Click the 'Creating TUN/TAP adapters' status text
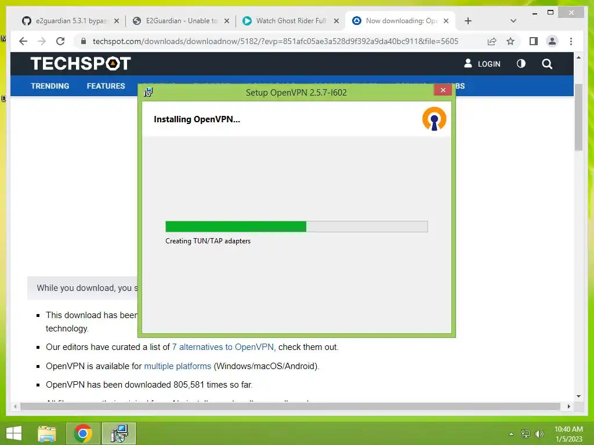This screenshot has height=445, width=594. tap(208, 241)
